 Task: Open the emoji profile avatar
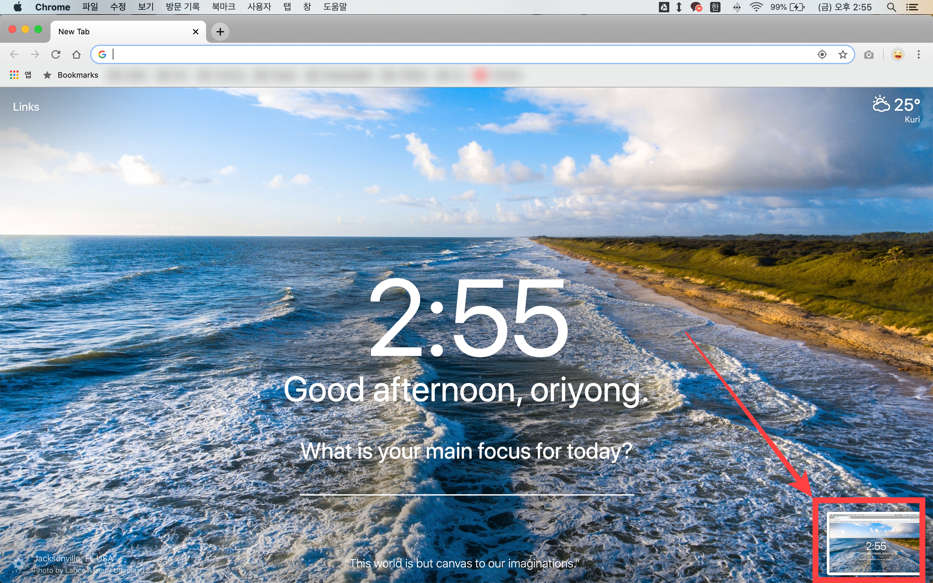pyautogui.click(x=898, y=55)
